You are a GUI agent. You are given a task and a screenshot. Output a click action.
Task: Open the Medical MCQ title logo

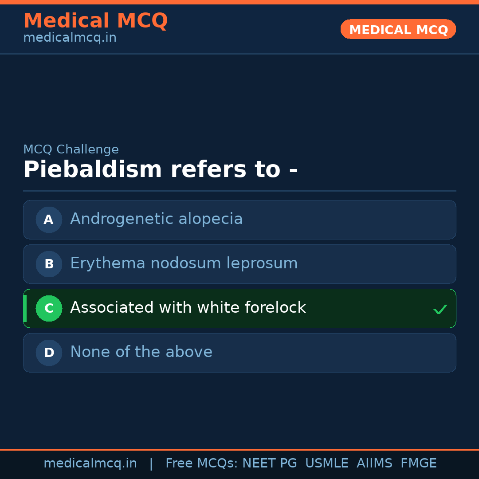coord(95,20)
